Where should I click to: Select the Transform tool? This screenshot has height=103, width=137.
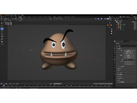[2, 36]
